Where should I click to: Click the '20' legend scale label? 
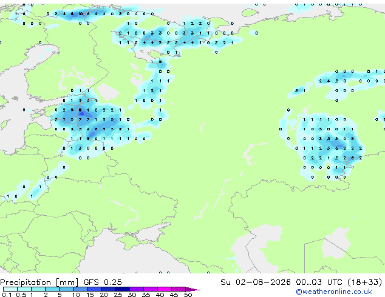point(104,295)
